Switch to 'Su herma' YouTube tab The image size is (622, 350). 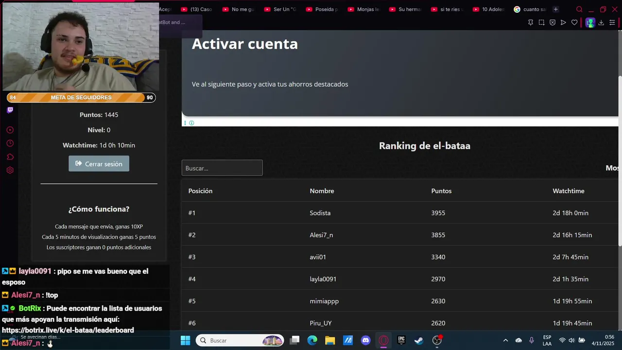tap(405, 9)
